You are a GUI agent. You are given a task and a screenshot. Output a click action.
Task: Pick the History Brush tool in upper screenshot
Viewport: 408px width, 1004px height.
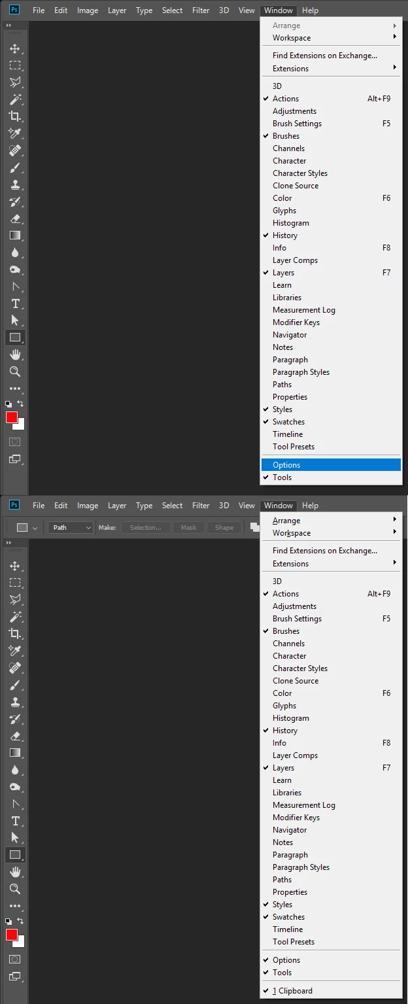click(14, 201)
